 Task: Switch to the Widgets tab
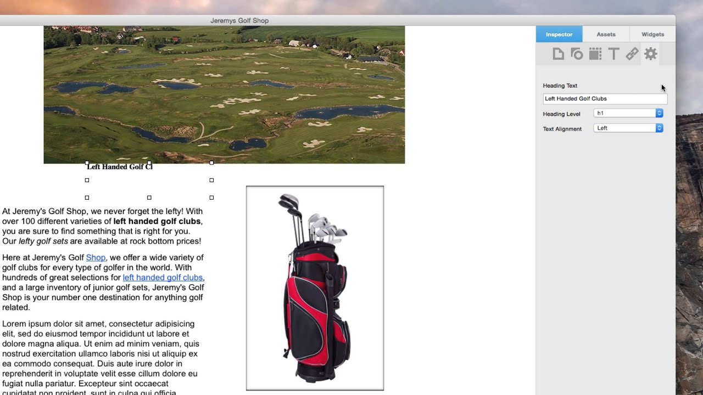pos(652,34)
